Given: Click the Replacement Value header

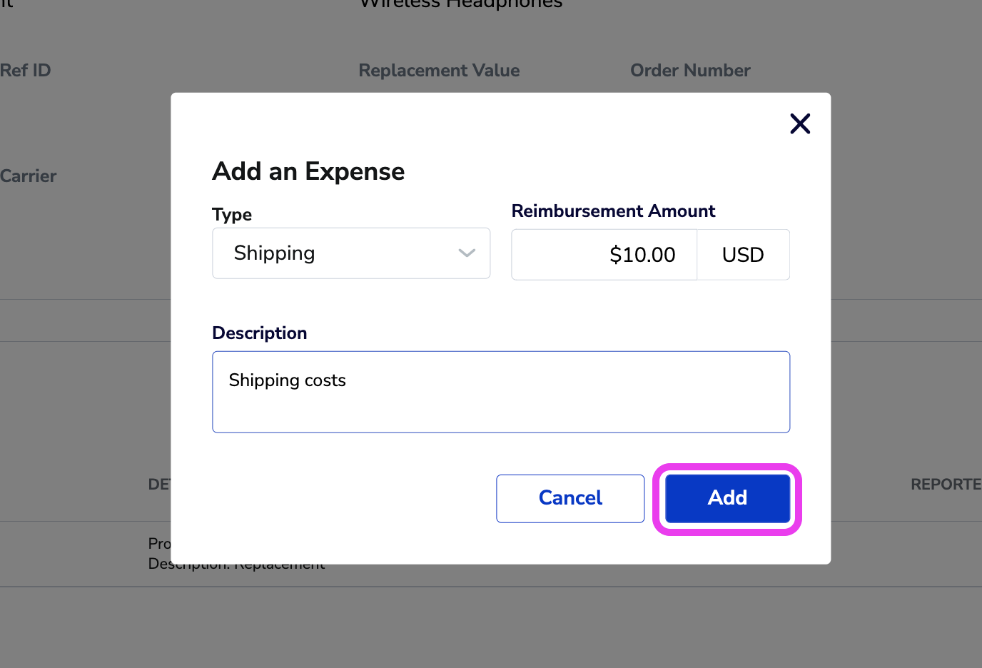Looking at the screenshot, I should (439, 71).
